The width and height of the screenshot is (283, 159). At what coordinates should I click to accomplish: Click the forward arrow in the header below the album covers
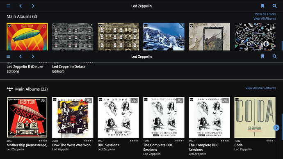(33, 57)
